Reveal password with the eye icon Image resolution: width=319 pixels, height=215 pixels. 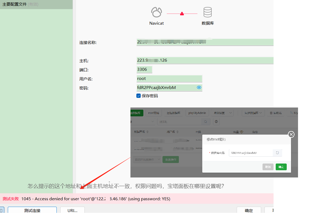pos(199,87)
